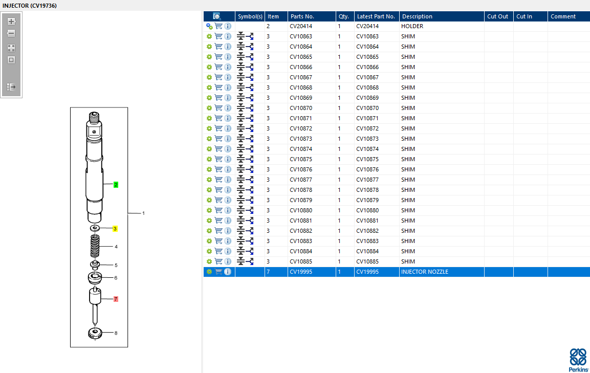This screenshot has height=373, width=590.
Task: Click the symbol icon for shim CV10870
Action: click(245, 108)
